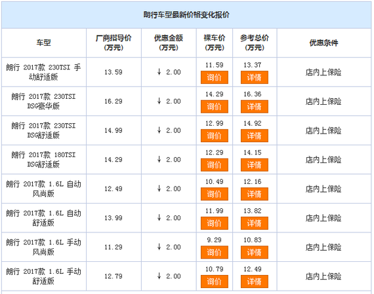Click the 优惠条件 column header

323,43
